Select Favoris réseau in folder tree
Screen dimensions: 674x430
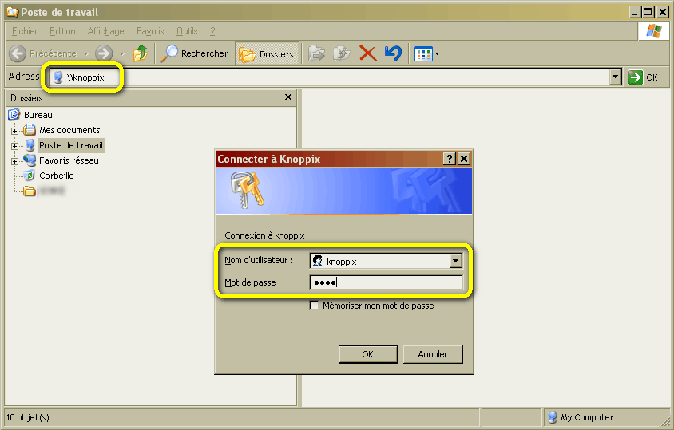pyautogui.click(x=69, y=160)
